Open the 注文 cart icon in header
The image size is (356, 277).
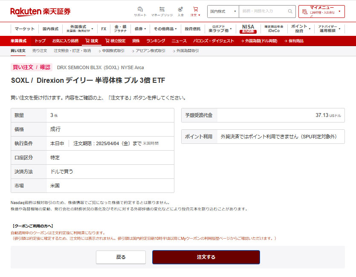click(x=195, y=11)
